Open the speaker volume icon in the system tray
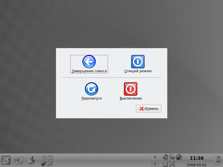Screen dimensions: 223x167 (166, 157)
